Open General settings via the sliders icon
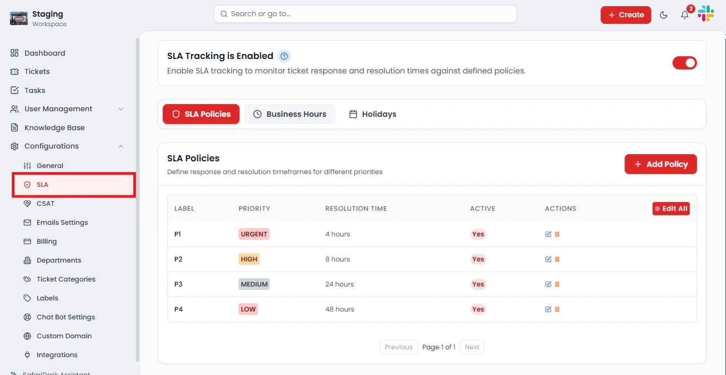The image size is (726, 375). point(27,166)
